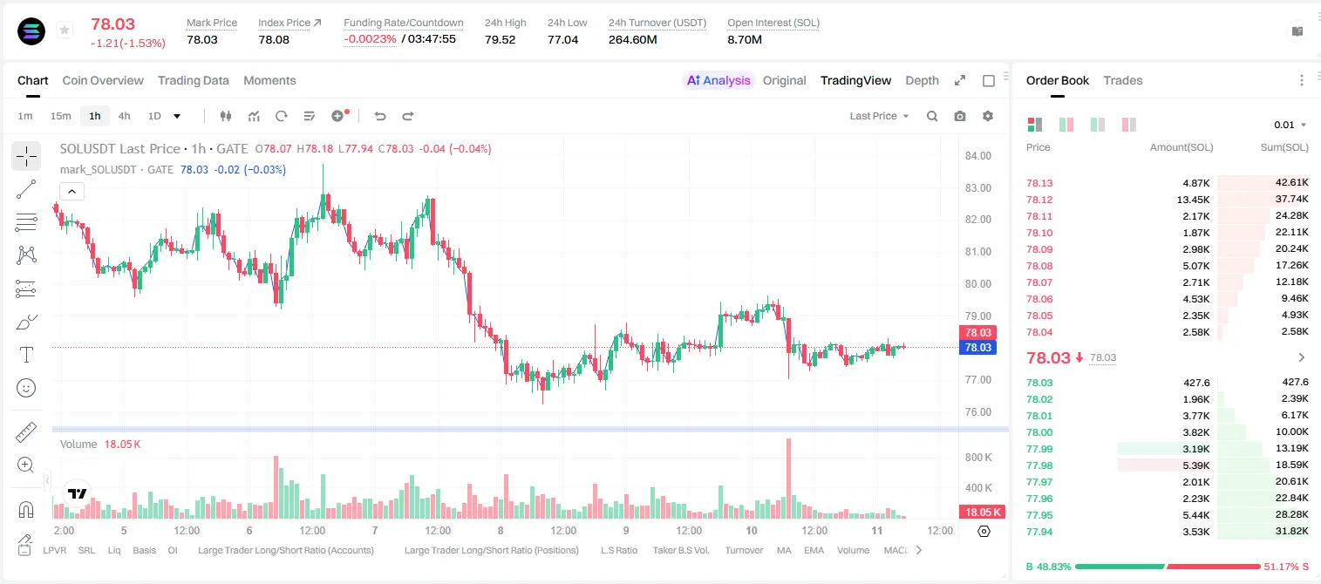Switch to the Depth chart view
Image resolution: width=1321 pixels, height=584 pixels.
point(922,80)
